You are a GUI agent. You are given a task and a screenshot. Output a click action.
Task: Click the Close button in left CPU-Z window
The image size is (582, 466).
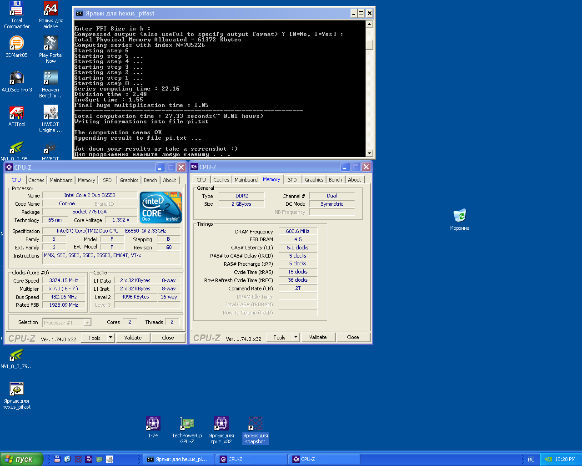tap(168, 338)
